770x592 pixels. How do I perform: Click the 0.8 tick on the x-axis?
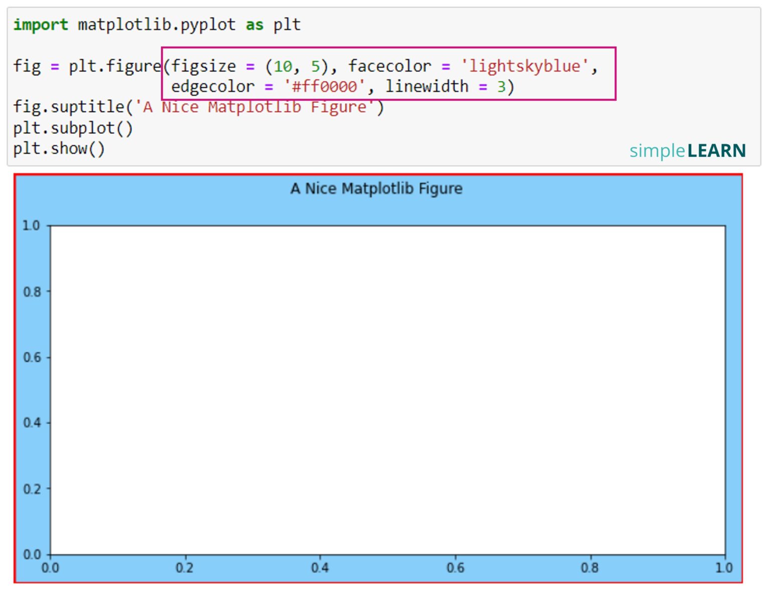tap(590, 568)
